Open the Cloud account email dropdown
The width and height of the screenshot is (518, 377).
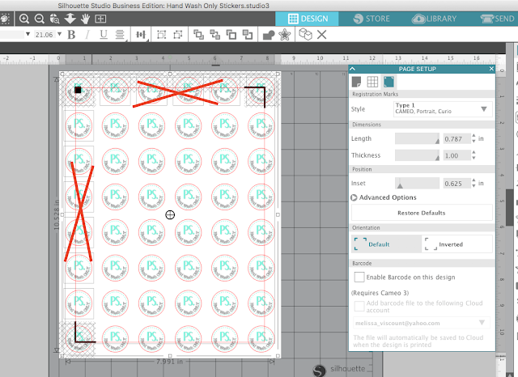click(x=422, y=323)
